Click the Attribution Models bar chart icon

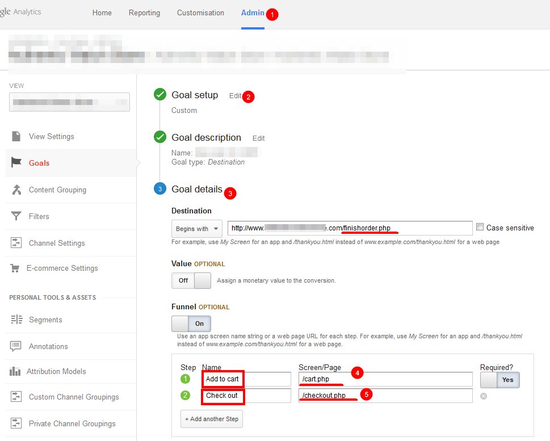[15, 371]
